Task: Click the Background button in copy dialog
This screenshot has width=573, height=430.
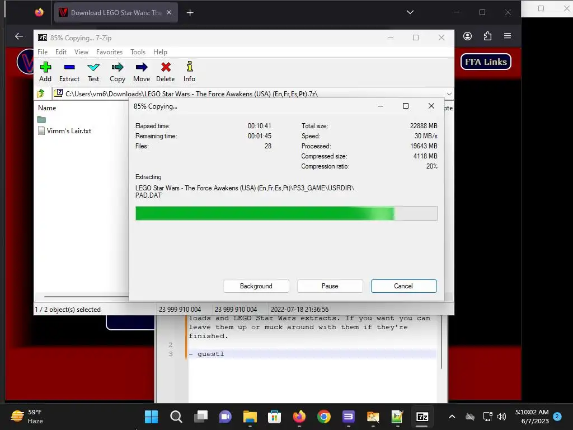Action: [x=256, y=286]
